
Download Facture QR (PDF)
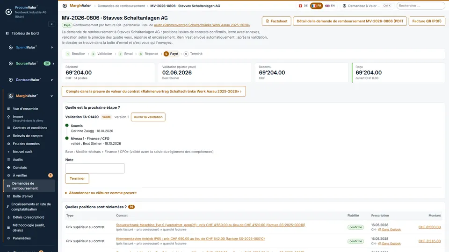427,21
